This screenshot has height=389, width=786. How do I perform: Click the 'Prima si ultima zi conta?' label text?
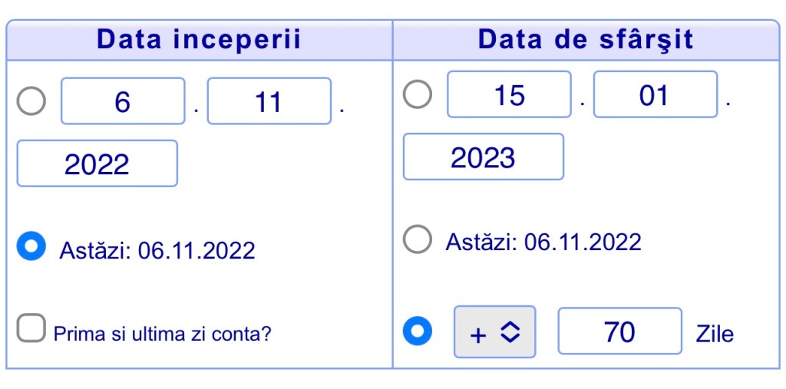[162, 335]
